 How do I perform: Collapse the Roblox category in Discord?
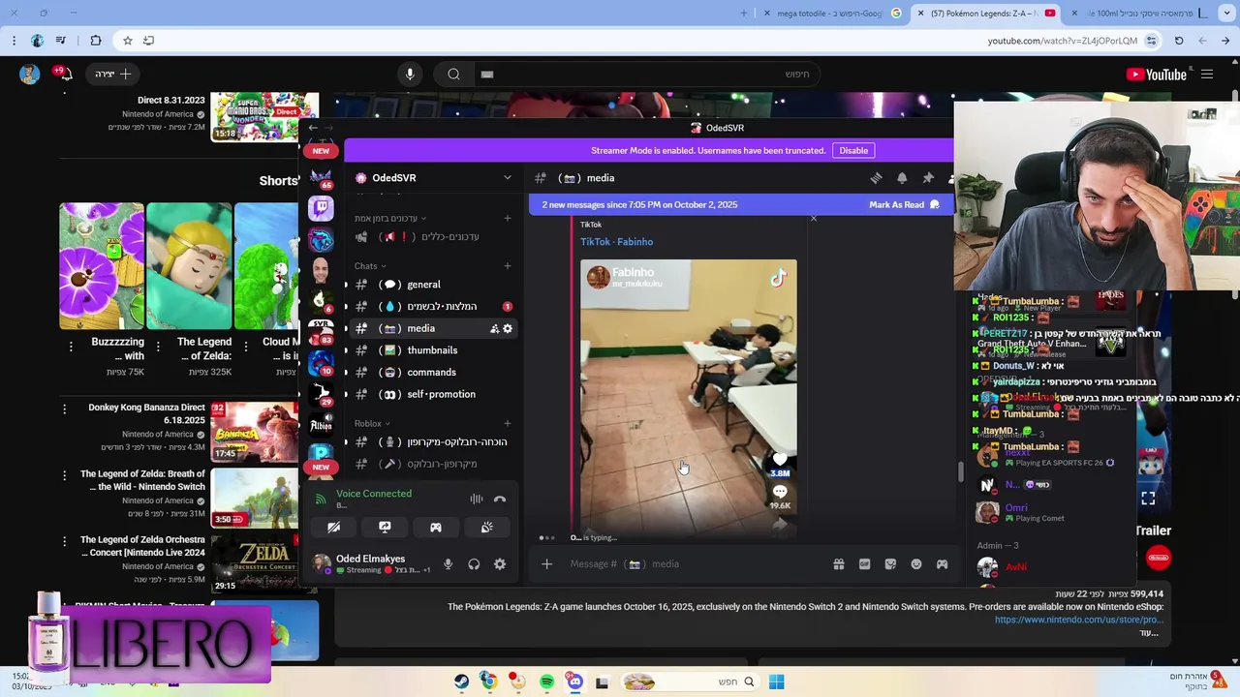tap(372, 423)
